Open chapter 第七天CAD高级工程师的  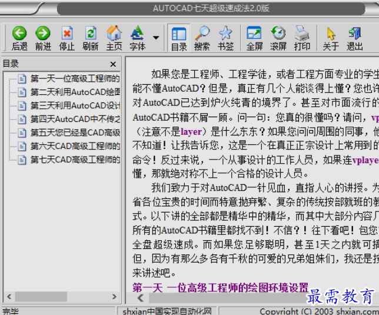(75, 160)
